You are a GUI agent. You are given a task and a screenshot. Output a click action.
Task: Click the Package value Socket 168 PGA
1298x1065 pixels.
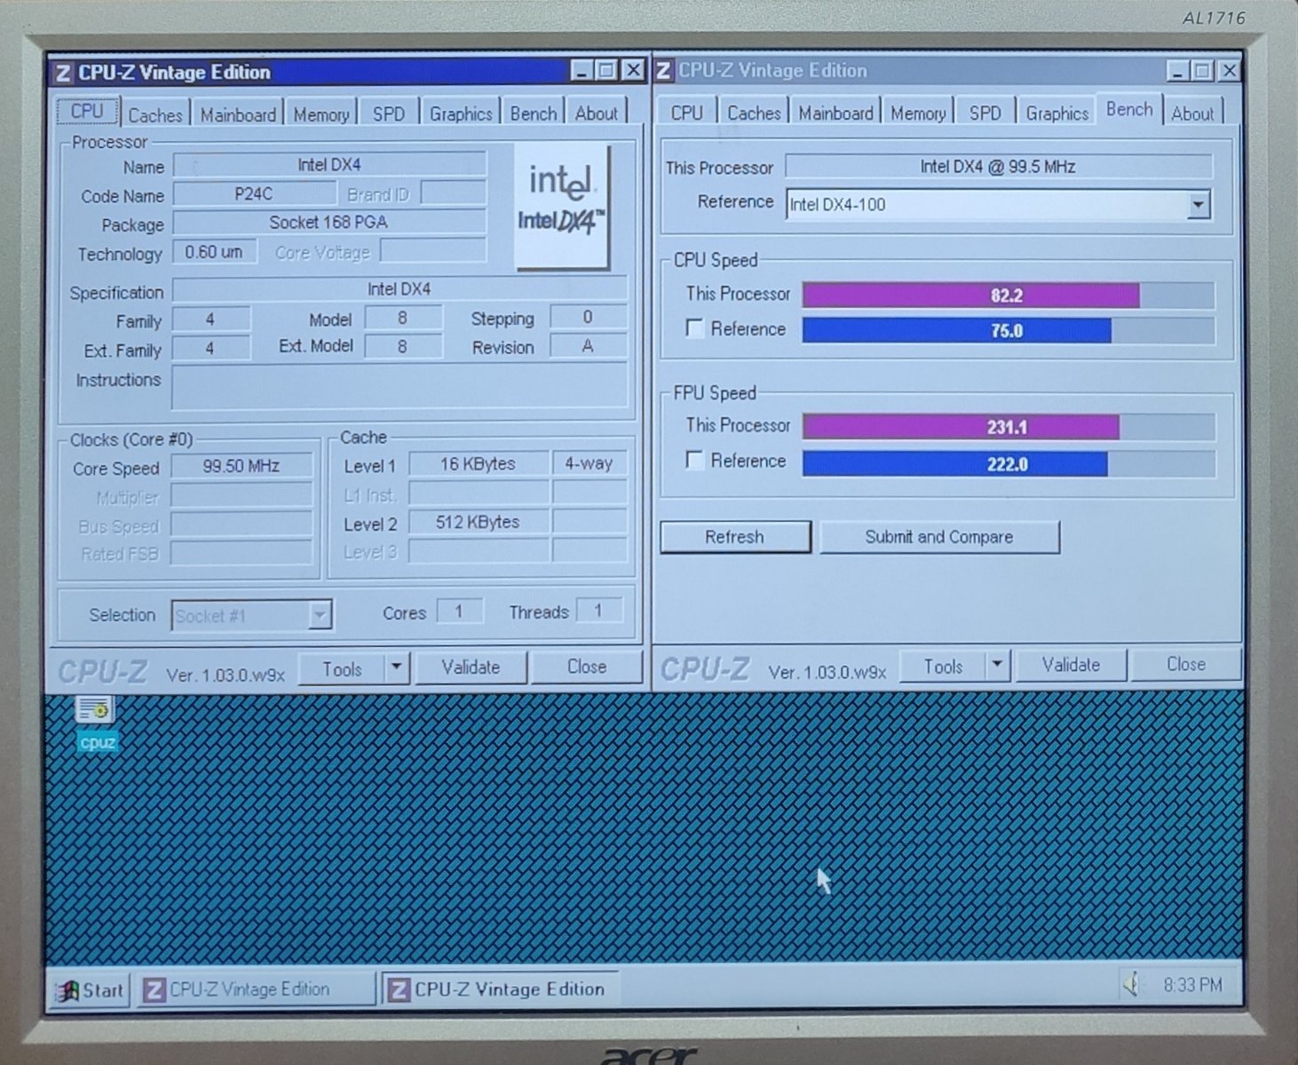click(x=329, y=222)
